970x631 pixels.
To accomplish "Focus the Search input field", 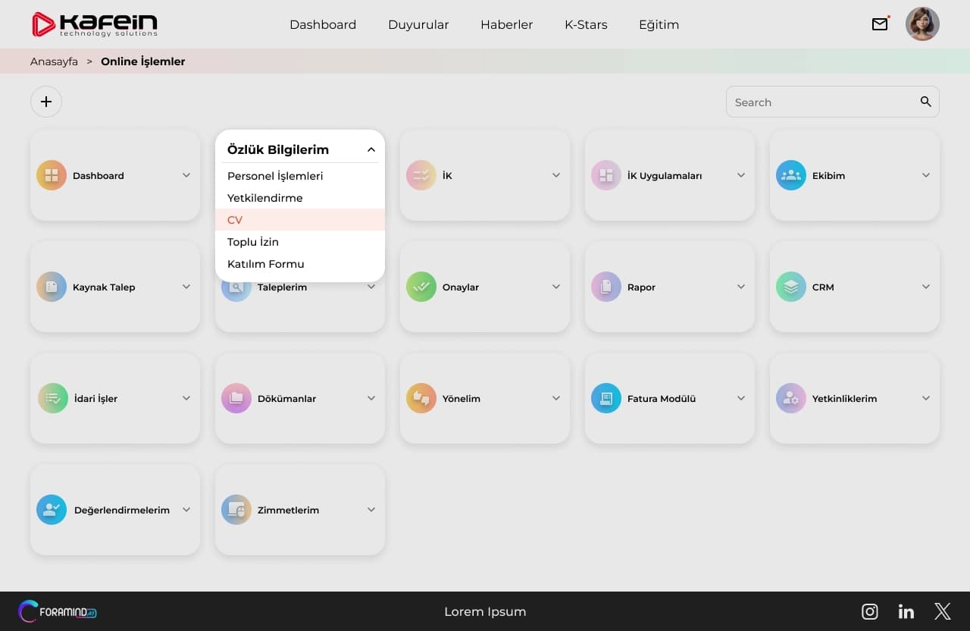I will point(832,102).
